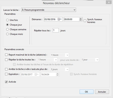Open the random delay '1 heure' dropdown

[x=60, y=55]
